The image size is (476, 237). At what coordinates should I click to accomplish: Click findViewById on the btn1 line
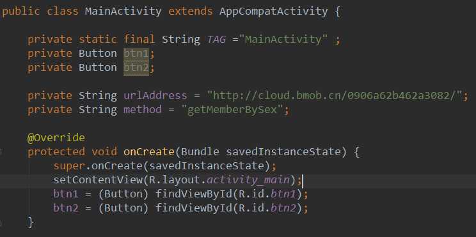(x=194, y=194)
